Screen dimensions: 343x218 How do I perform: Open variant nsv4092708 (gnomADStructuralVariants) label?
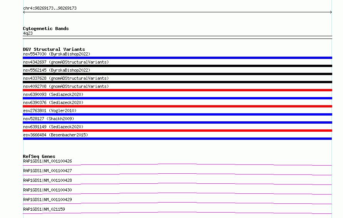tap(66, 86)
